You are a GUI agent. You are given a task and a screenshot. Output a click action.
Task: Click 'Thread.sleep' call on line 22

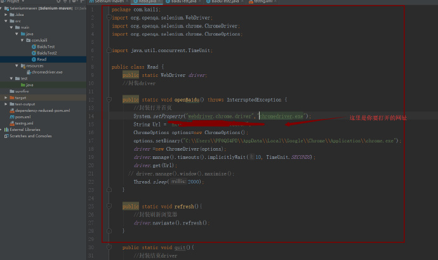(151, 182)
